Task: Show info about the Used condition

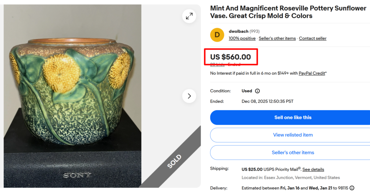Action: tap(257, 91)
